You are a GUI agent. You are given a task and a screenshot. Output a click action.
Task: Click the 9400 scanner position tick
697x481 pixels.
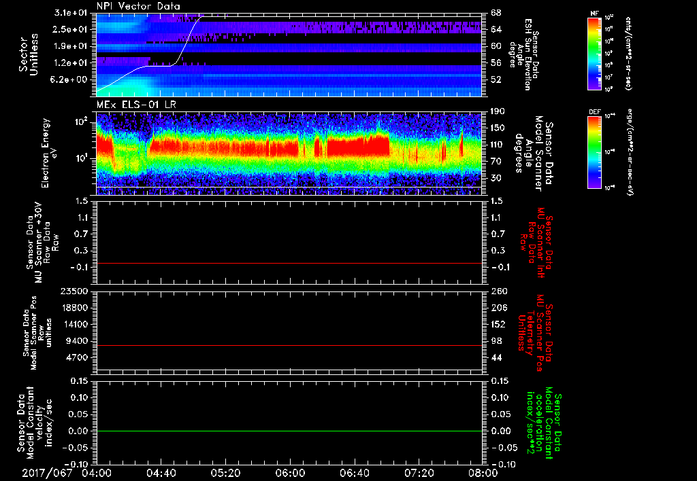(x=76, y=341)
